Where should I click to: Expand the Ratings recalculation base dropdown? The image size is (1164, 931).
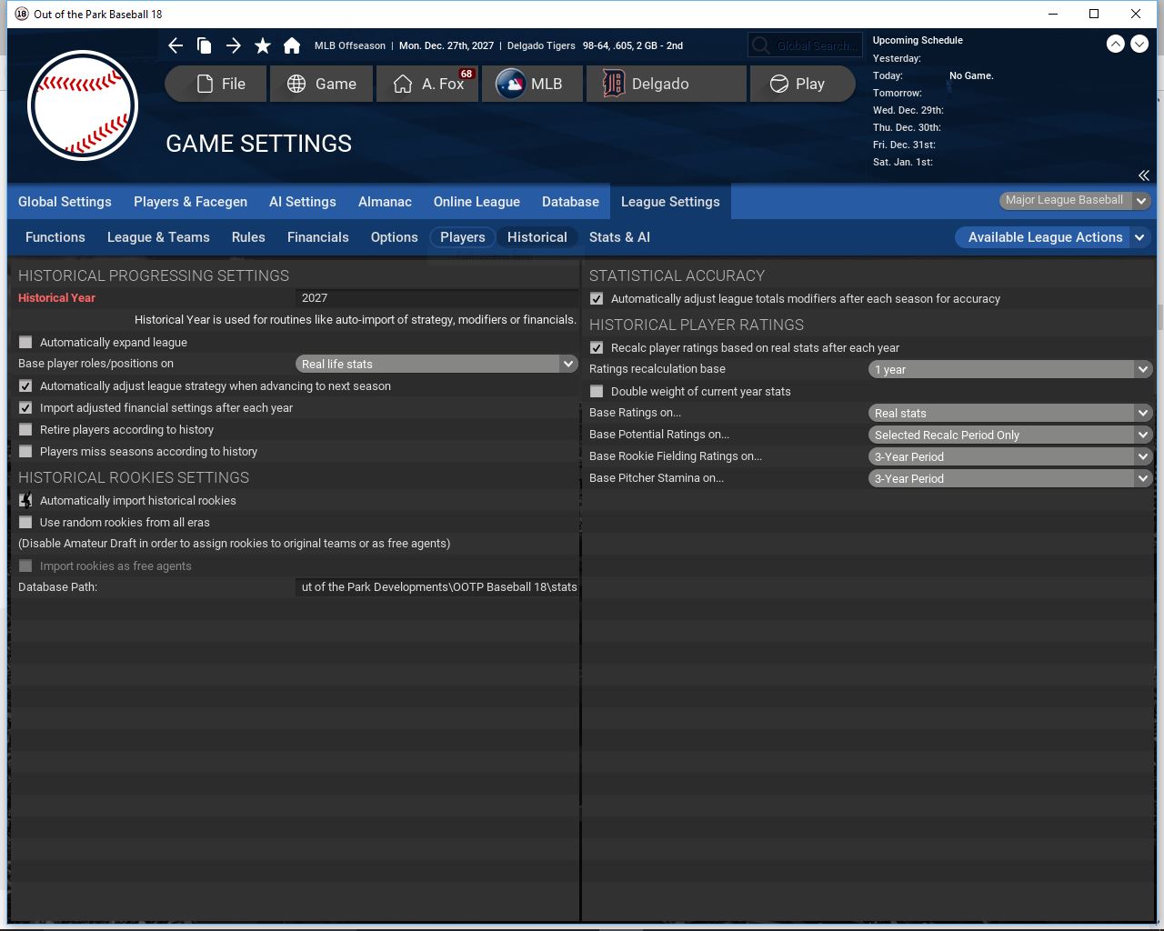coord(1009,370)
